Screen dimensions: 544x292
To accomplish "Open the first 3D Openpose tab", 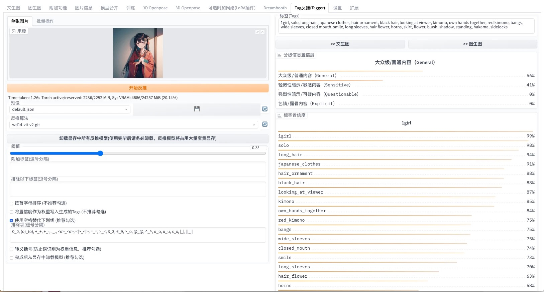I will 155,8.
